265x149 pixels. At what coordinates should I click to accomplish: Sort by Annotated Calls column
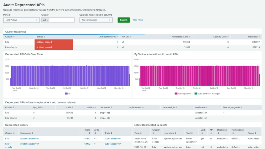181,37
